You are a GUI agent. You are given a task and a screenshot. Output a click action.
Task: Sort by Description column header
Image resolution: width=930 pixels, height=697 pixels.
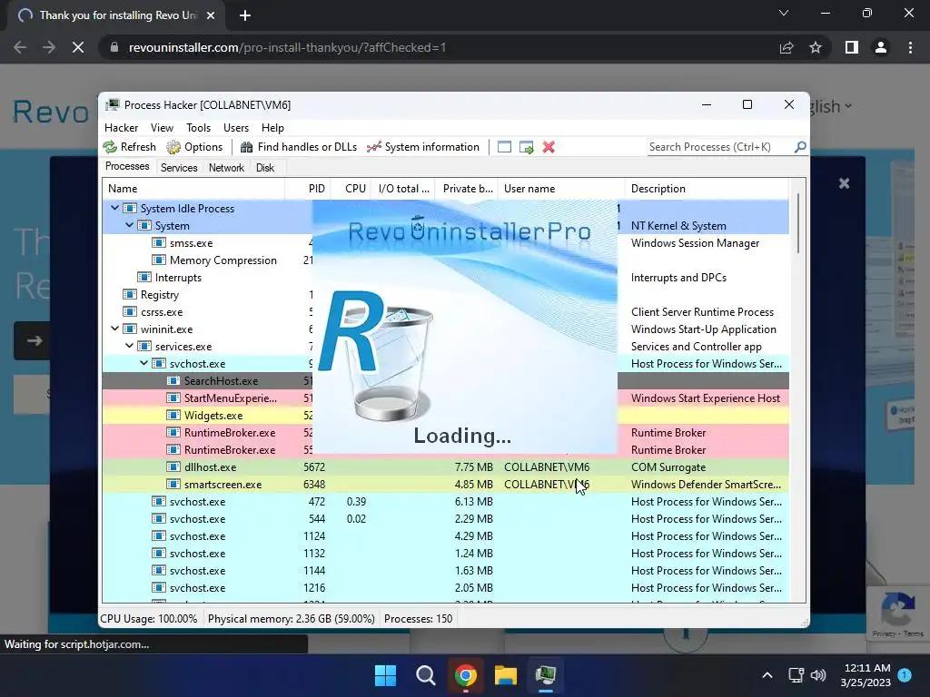click(707, 189)
